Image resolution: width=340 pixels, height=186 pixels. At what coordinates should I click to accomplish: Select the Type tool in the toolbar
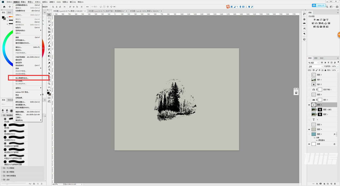pos(49,70)
